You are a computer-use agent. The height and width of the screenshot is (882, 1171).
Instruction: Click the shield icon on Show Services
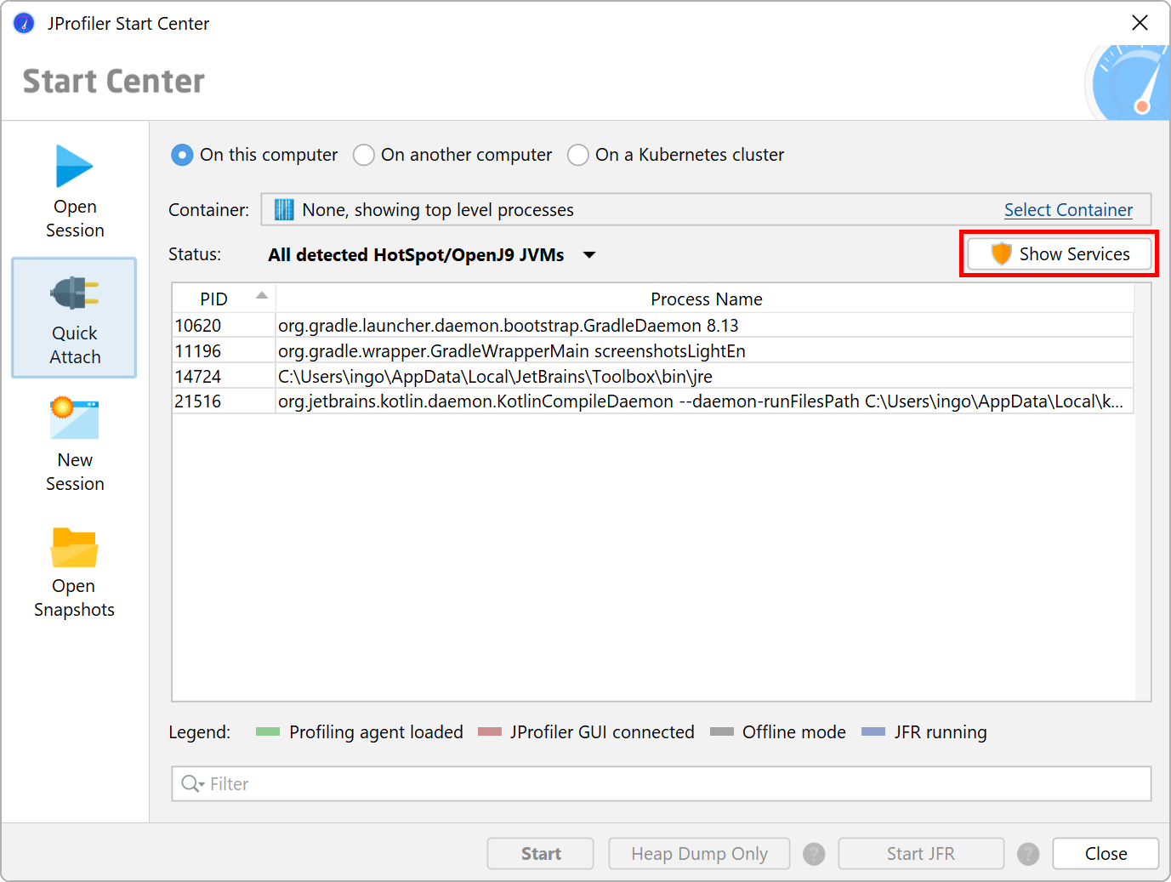click(x=1001, y=253)
